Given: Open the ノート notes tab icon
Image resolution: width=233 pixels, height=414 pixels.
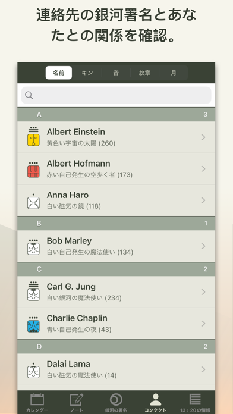Looking at the screenshot, I should click(x=77, y=399).
